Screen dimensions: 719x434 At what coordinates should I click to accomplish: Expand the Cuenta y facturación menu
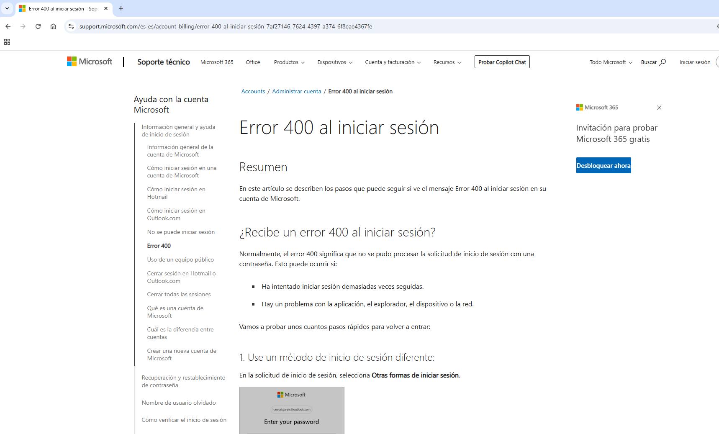click(x=393, y=62)
